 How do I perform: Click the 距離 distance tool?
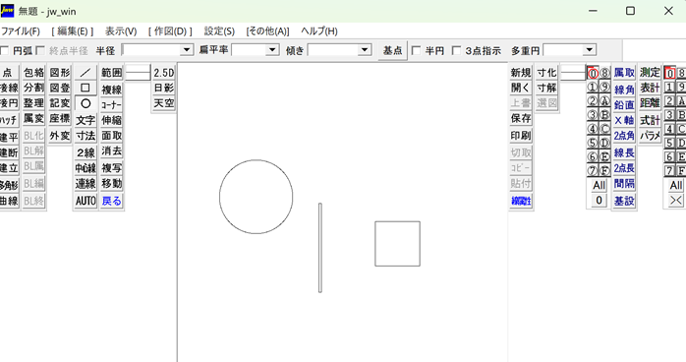click(x=650, y=103)
